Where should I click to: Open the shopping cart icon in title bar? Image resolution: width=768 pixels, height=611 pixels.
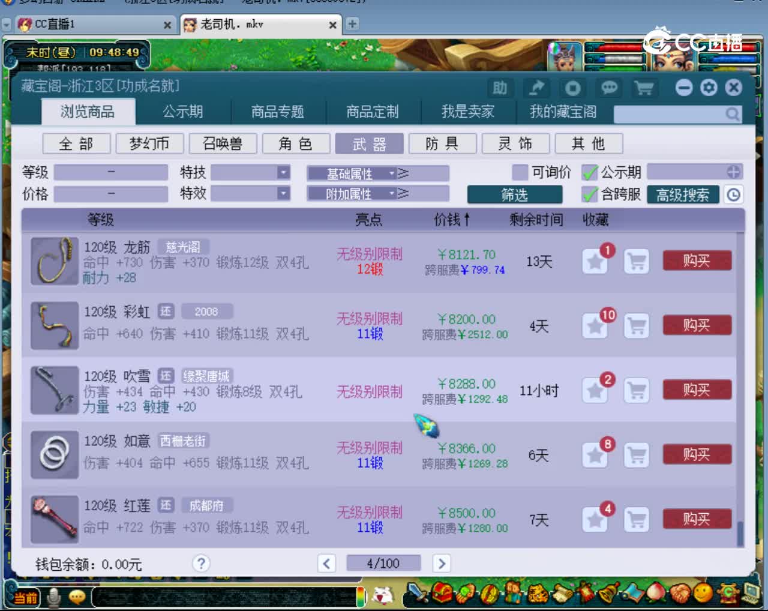tap(644, 88)
